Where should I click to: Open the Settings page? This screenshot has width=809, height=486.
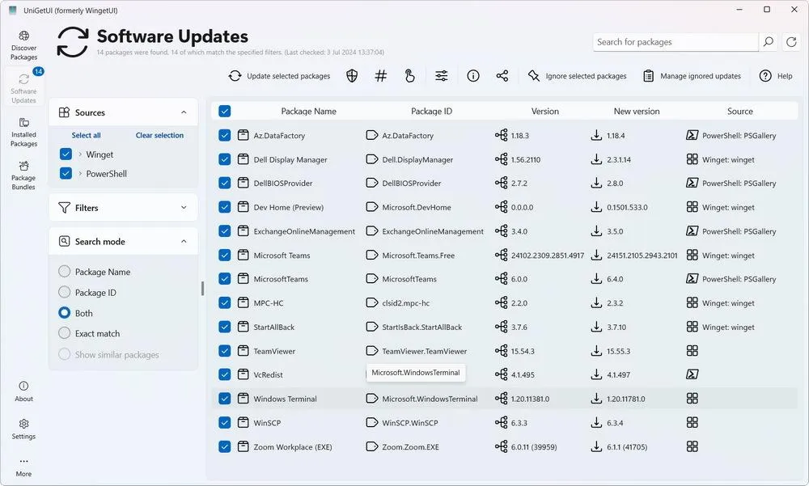(x=23, y=429)
